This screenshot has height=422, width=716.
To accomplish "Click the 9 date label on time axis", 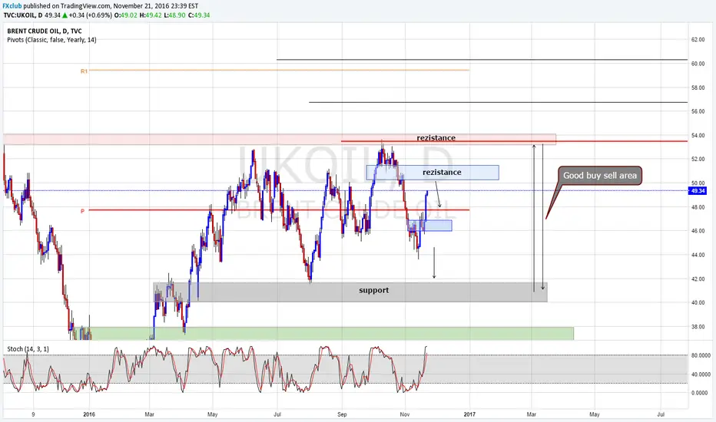I will pos(33,414).
